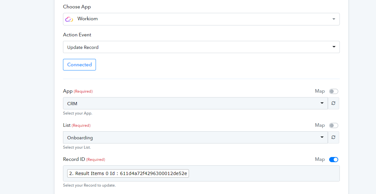Image resolution: width=376 pixels, height=194 pixels.
Task: Click the Action Event label
Action: coord(77,35)
